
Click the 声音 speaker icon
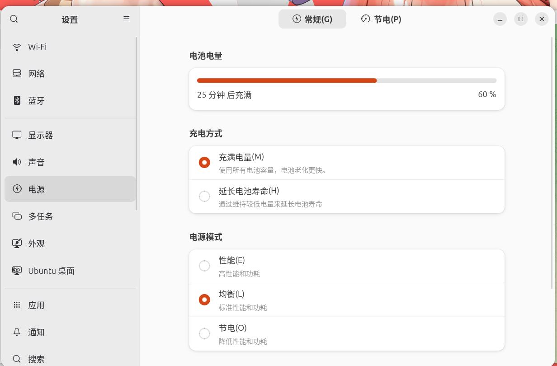[x=17, y=162]
